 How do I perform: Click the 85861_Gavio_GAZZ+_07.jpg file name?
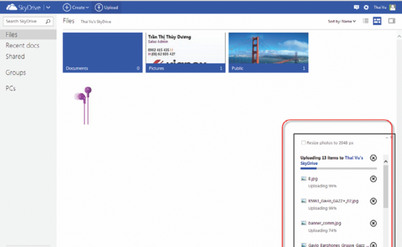coord(333,201)
